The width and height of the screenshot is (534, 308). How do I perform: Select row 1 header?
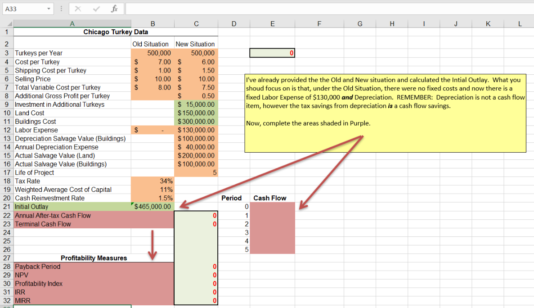click(x=6, y=32)
